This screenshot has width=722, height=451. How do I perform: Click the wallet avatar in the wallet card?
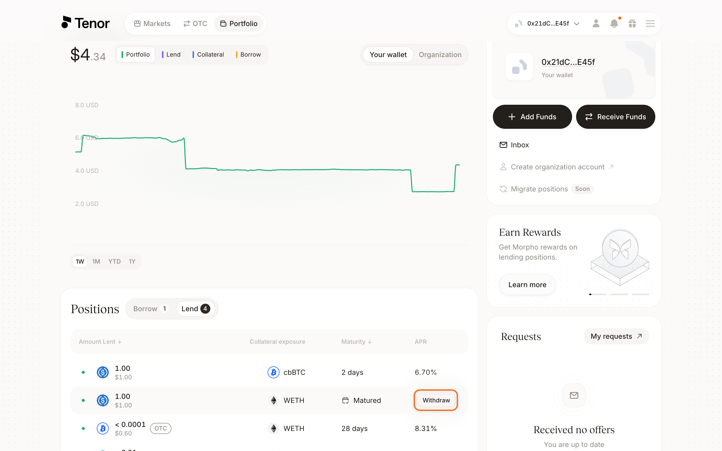tap(519, 66)
